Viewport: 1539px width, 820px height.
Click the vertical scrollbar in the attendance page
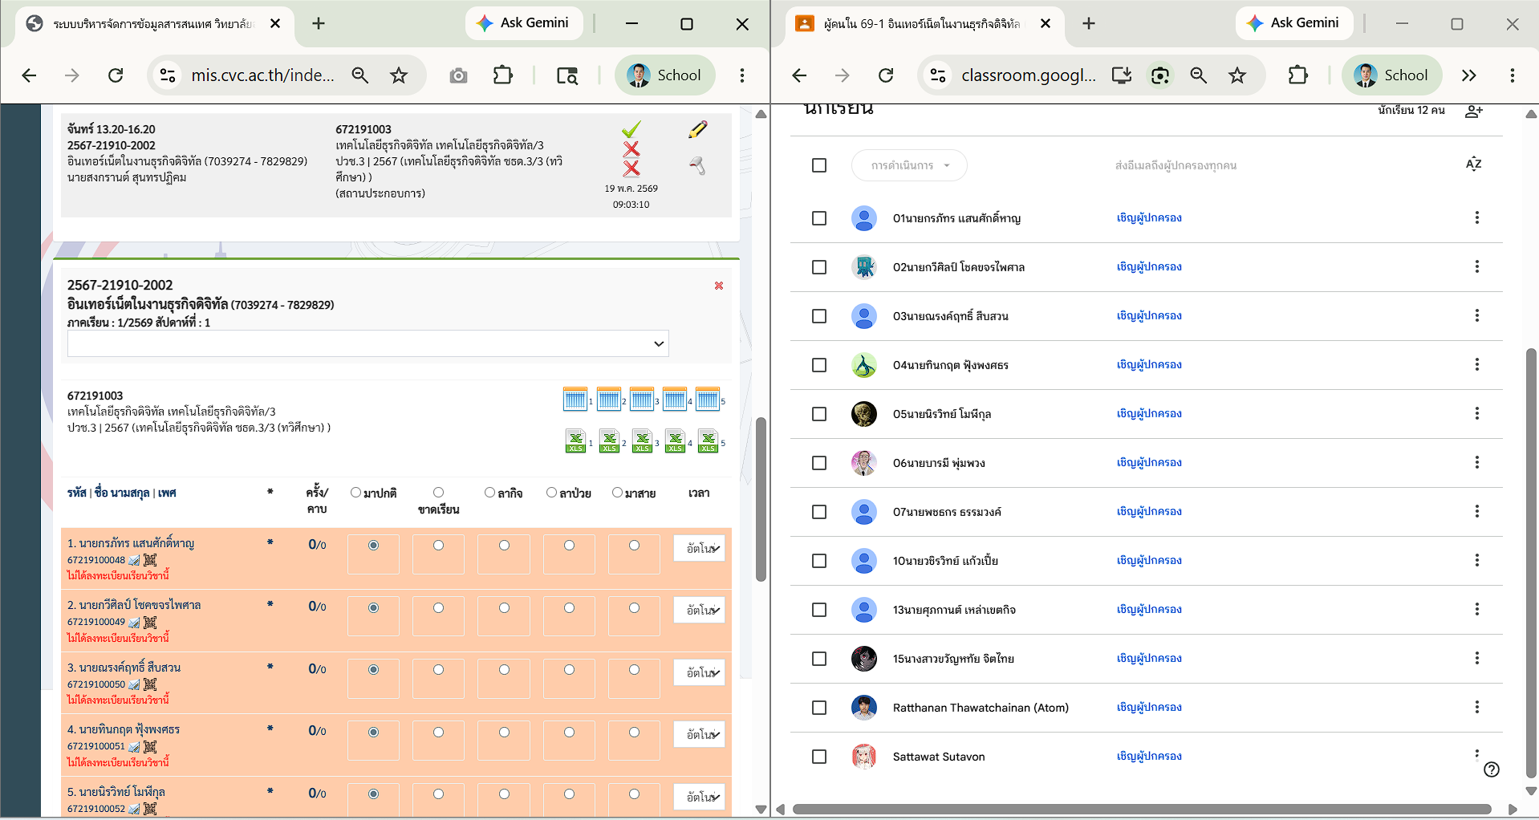(x=761, y=499)
